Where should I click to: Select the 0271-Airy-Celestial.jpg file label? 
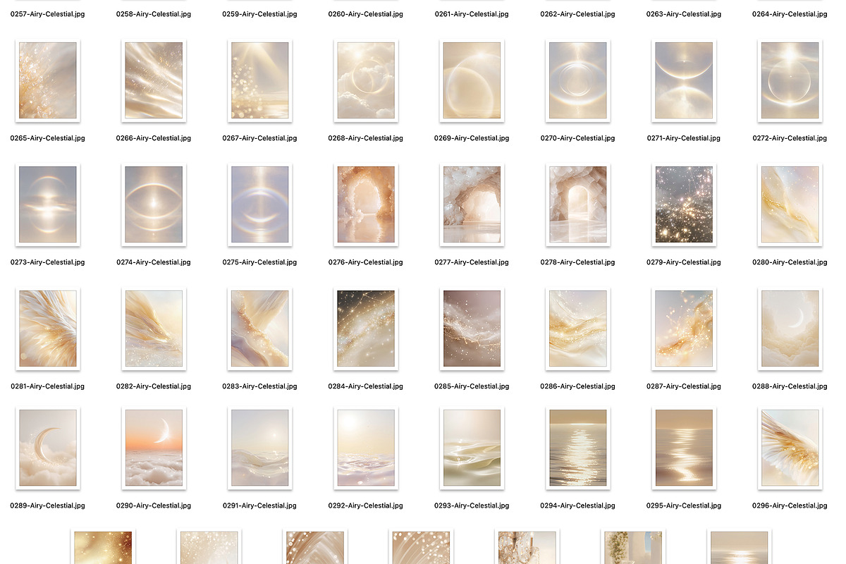[684, 138]
